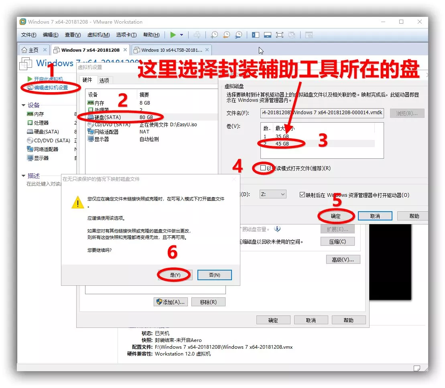This screenshot has width=445, height=388.
Task: Click the yellow warning triangle icon
Action: tap(78, 202)
